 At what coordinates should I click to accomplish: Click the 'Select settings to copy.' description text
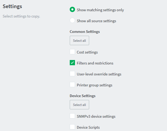pyautogui.click(x=21, y=16)
